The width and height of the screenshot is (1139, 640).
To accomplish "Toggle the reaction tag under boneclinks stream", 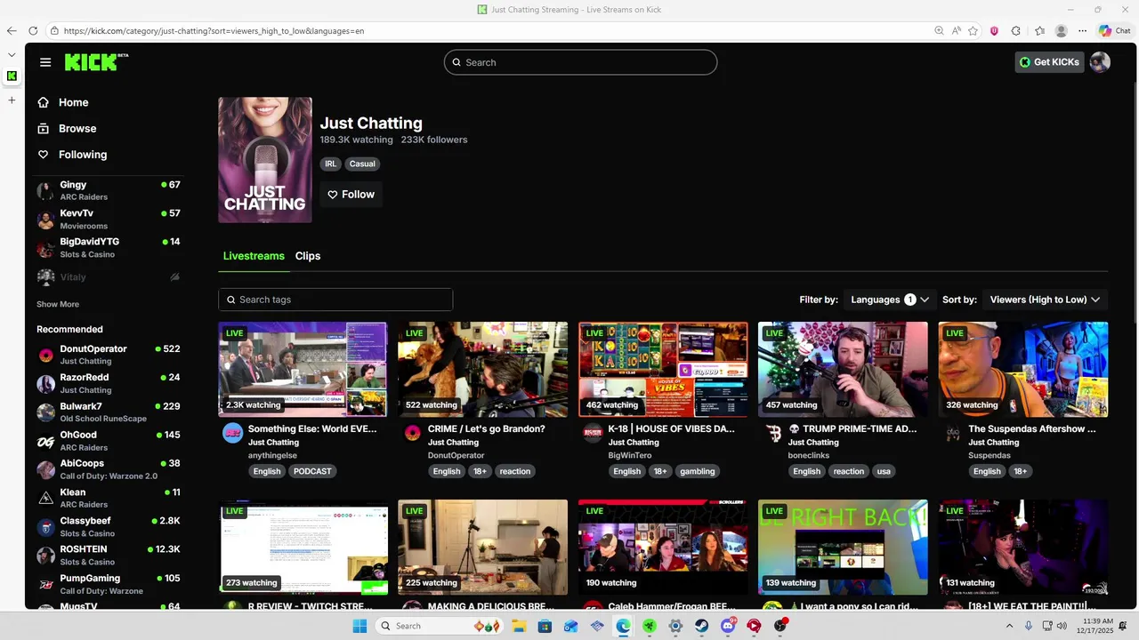I will [848, 471].
